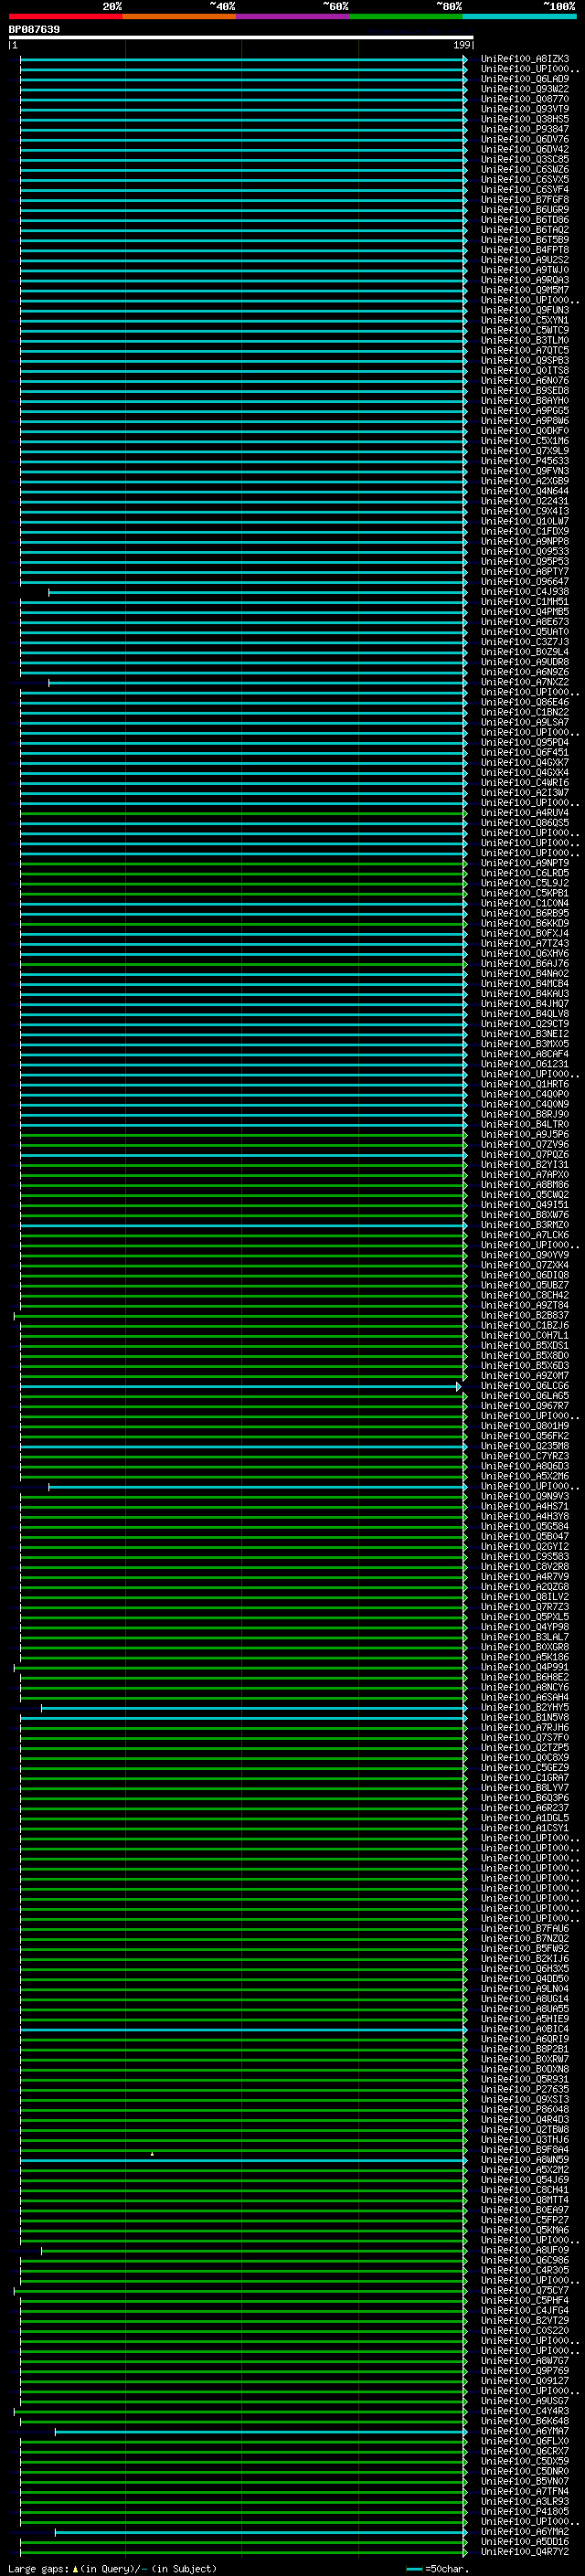This screenshot has width=585, height=2576.
Task: Click the last hit UniRef100_Q4R7Y2
Action: (524, 2552)
